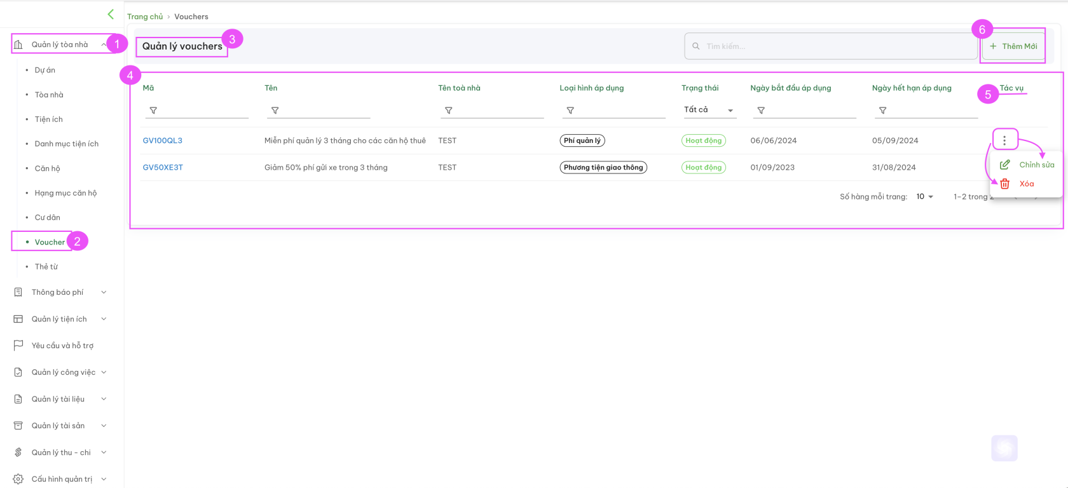
Task: Open Tiện ích in the sidebar
Action: 49,119
